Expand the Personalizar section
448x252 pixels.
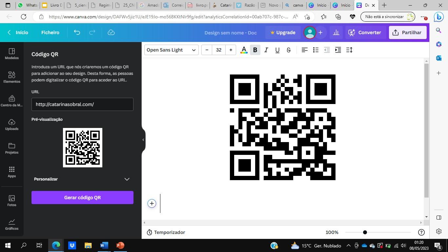(x=82, y=179)
